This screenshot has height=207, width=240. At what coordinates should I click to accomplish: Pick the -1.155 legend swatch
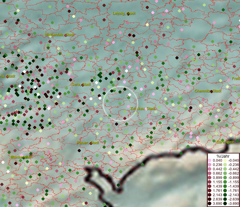pyautogui.click(x=225, y=182)
